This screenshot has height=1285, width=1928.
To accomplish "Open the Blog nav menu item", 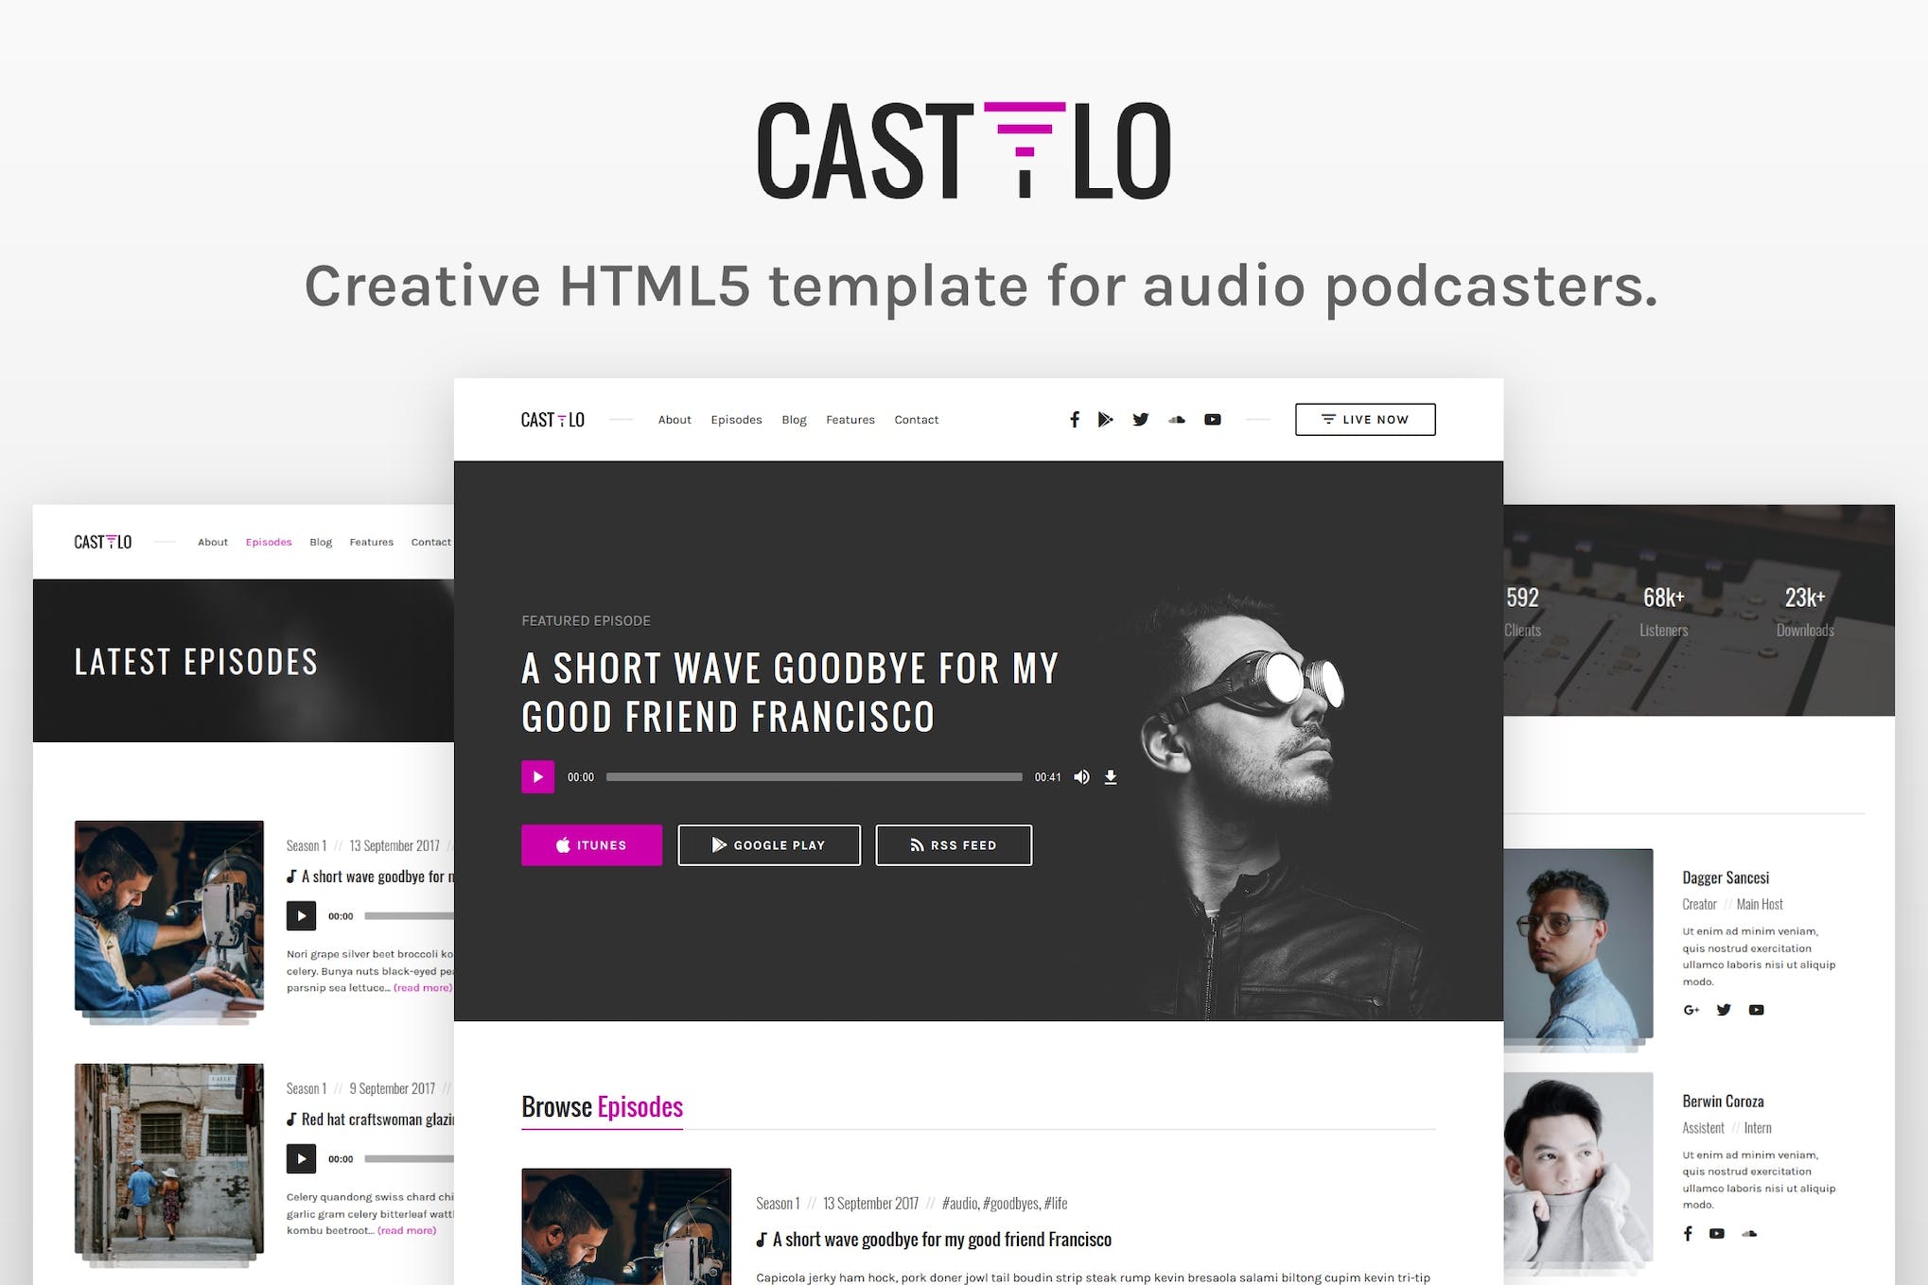I will [x=794, y=419].
